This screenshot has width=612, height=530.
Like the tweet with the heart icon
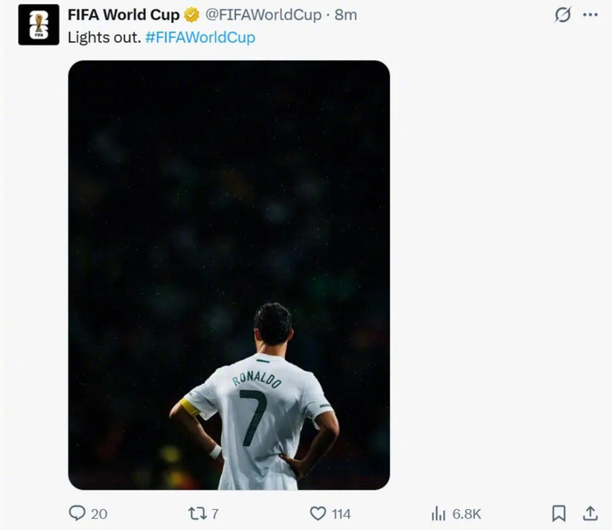318,513
